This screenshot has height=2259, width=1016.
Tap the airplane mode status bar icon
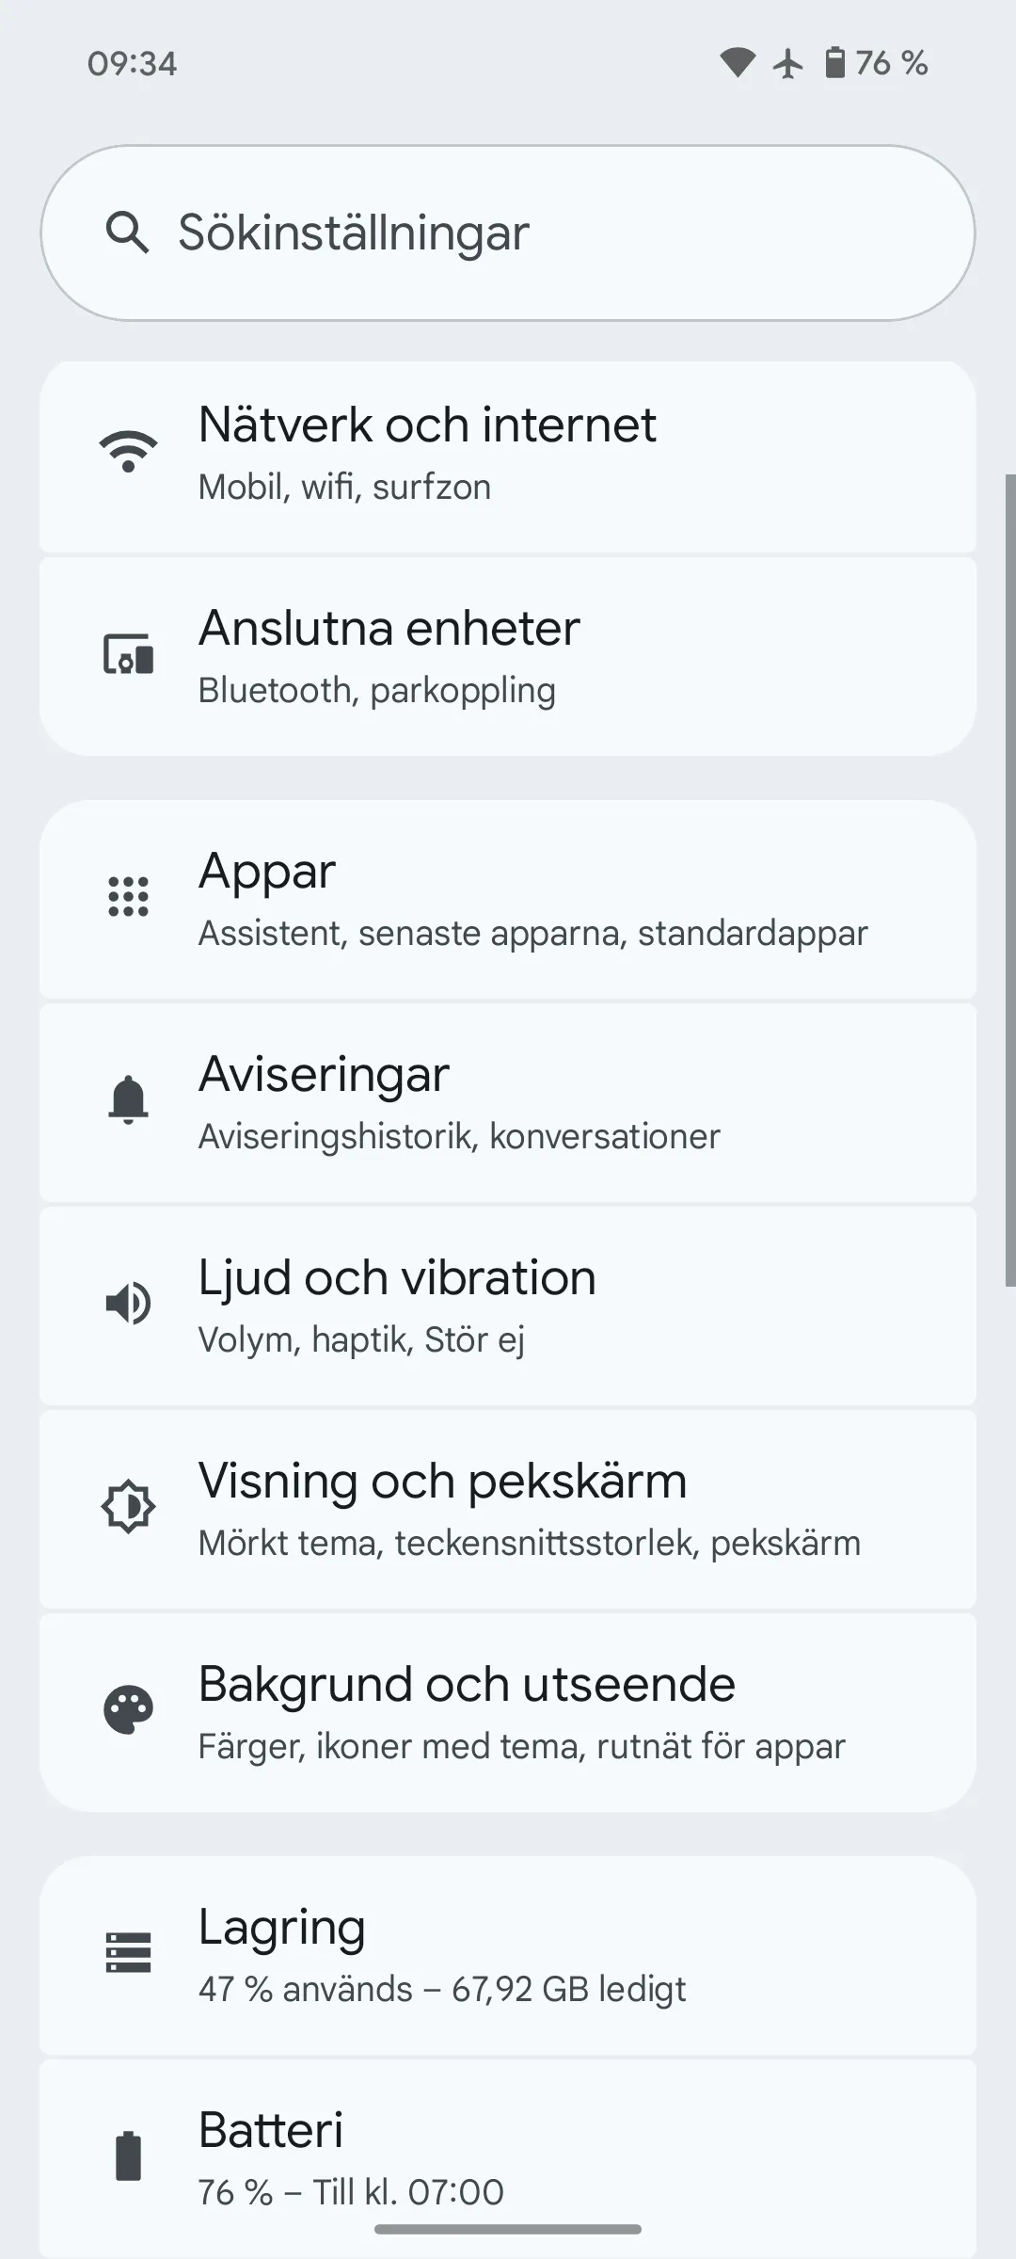click(788, 64)
